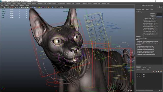Select EyeBrowMiddleJointDriverExp_M output node

146,54
